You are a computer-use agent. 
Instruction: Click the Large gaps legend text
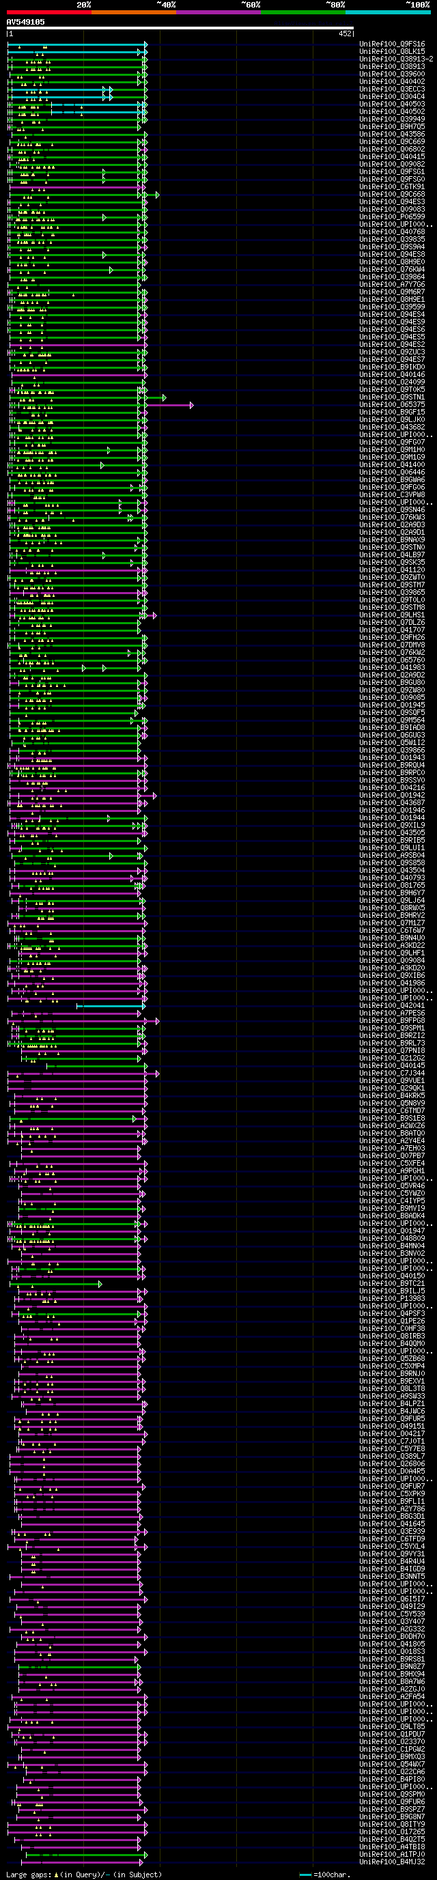[x=84, y=1874]
